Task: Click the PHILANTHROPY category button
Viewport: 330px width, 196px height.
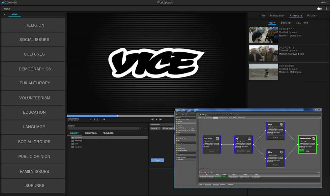Action: coord(33,83)
